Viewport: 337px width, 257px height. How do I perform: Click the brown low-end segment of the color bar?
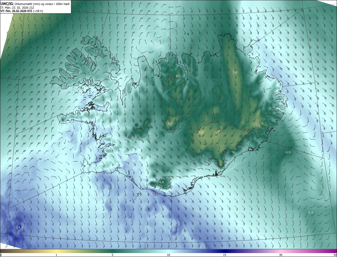pyautogui.click(x=8, y=251)
